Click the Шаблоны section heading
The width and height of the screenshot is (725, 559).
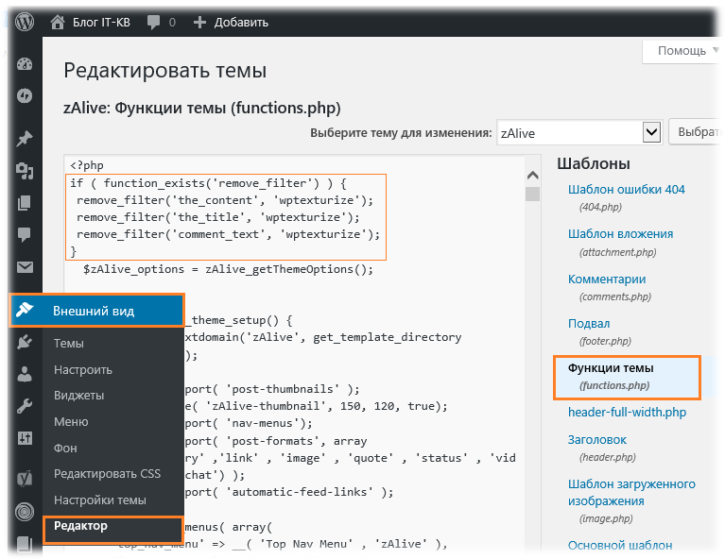[x=594, y=163]
